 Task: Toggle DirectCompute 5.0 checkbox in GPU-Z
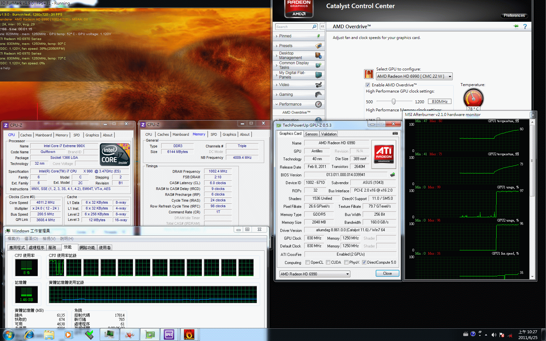click(364, 262)
